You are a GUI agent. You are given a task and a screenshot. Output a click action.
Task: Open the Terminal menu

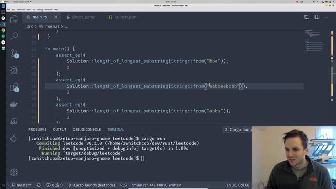[48, 10]
